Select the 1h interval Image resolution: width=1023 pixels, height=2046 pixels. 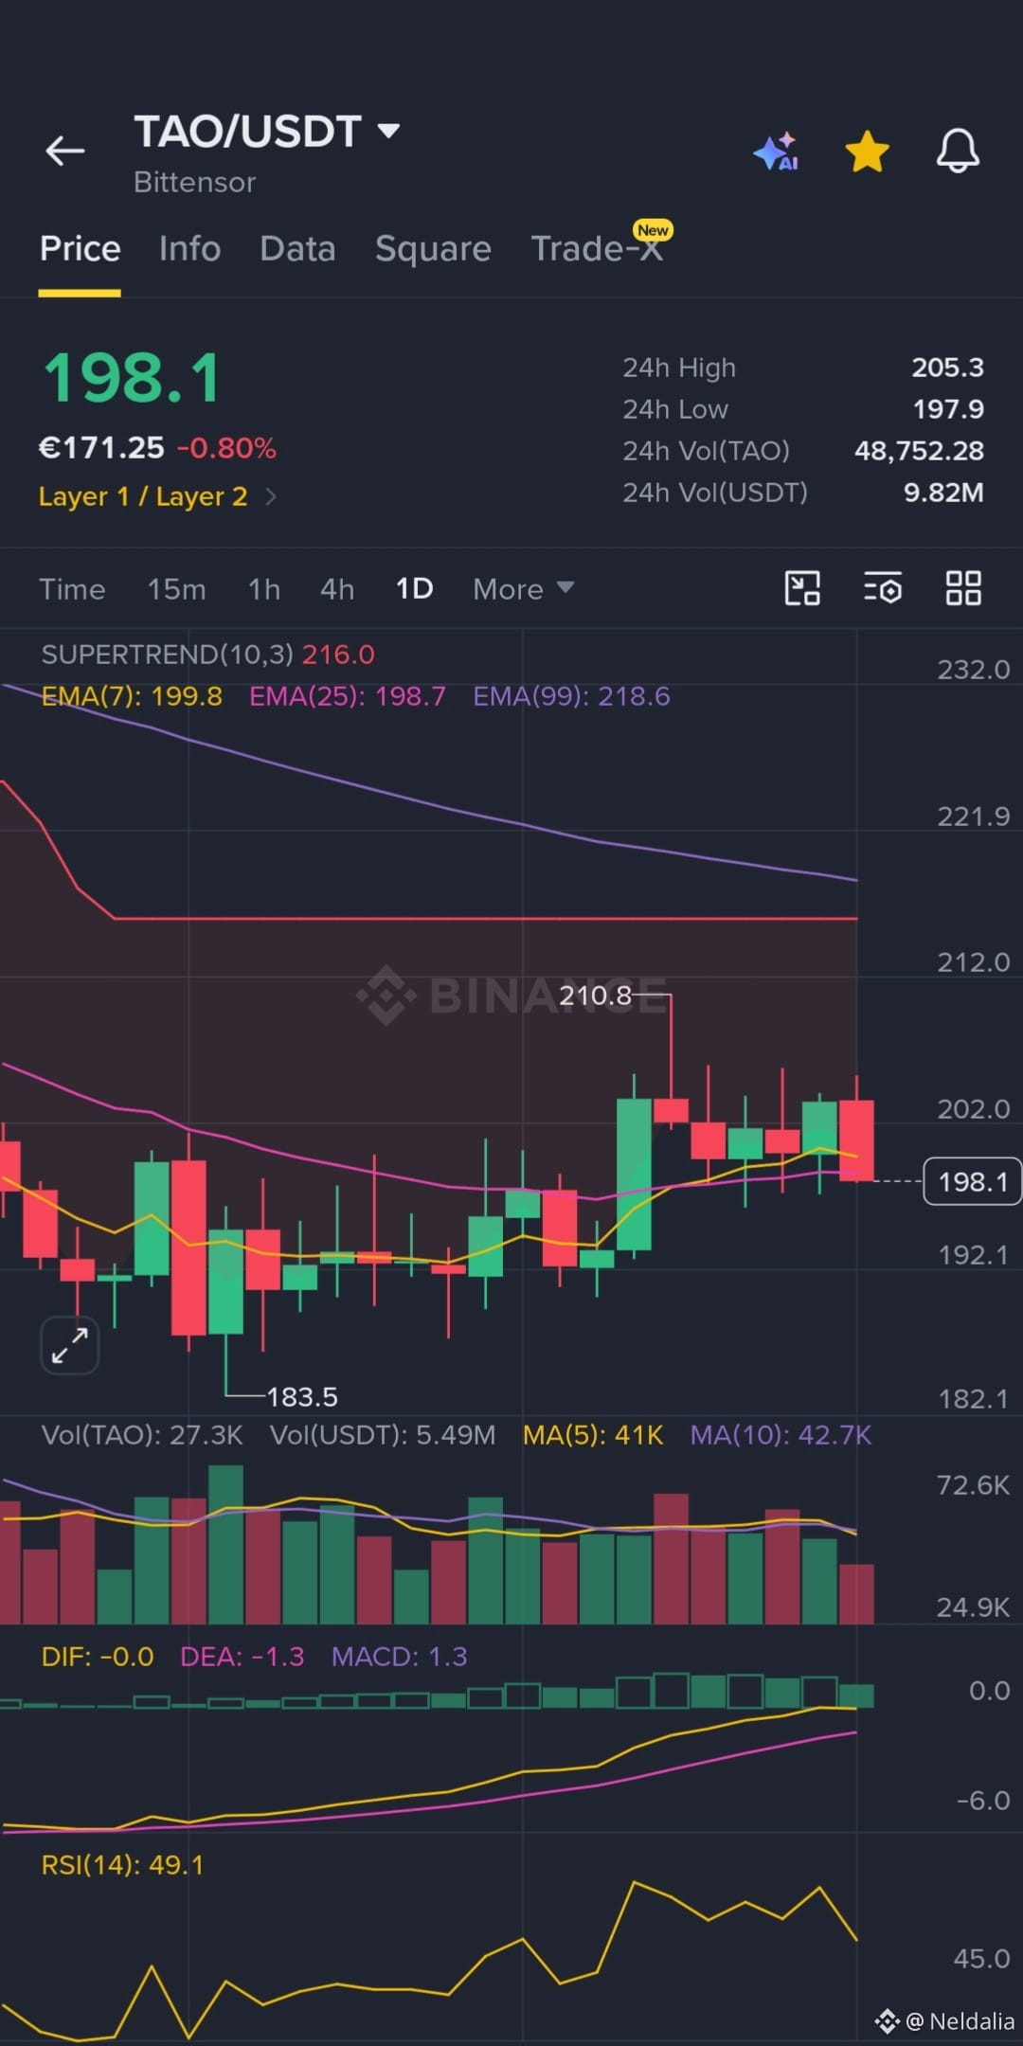click(x=264, y=589)
